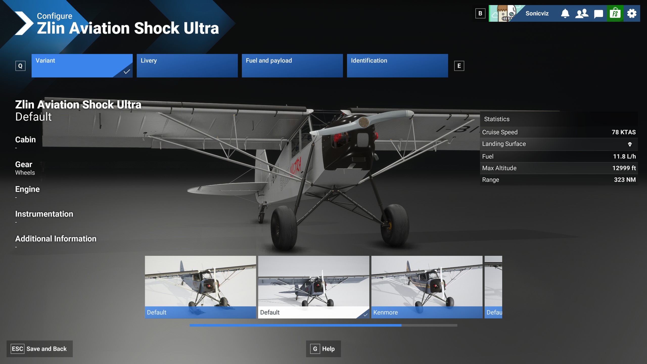647x364 pixels.
Task: Open the Identification tab
Action: pyautogui.click(x=397, y=66)
